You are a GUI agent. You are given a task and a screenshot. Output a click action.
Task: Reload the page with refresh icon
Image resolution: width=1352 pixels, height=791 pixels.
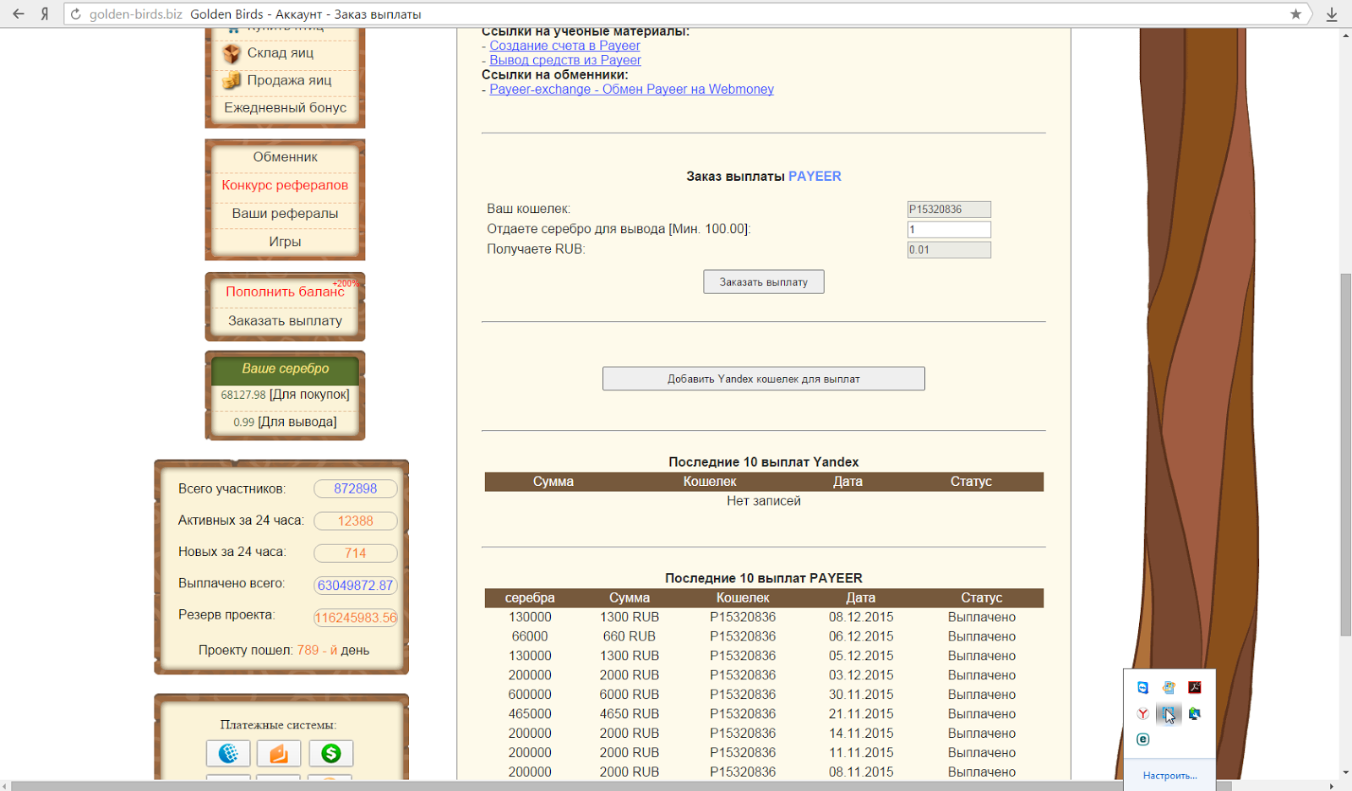(x=75, y=14)
